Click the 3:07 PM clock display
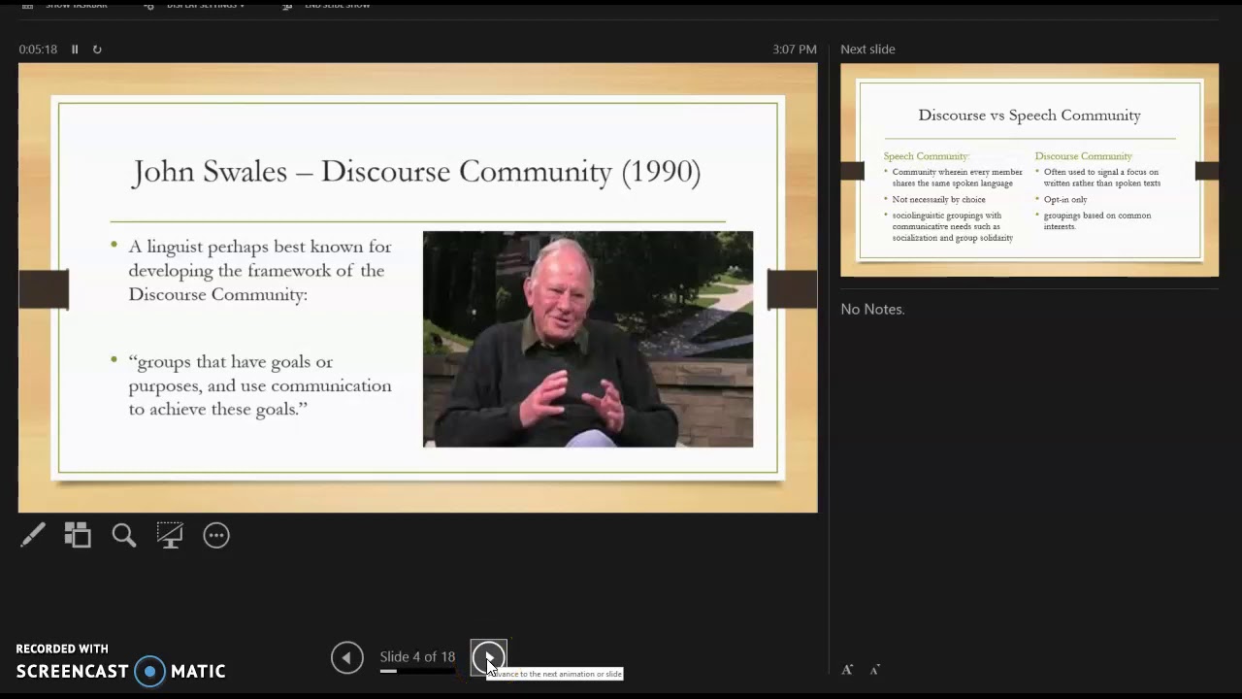 (795, 50)
